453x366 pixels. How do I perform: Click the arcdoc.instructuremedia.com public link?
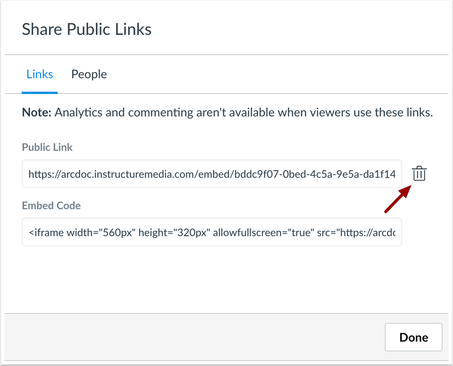212,174
